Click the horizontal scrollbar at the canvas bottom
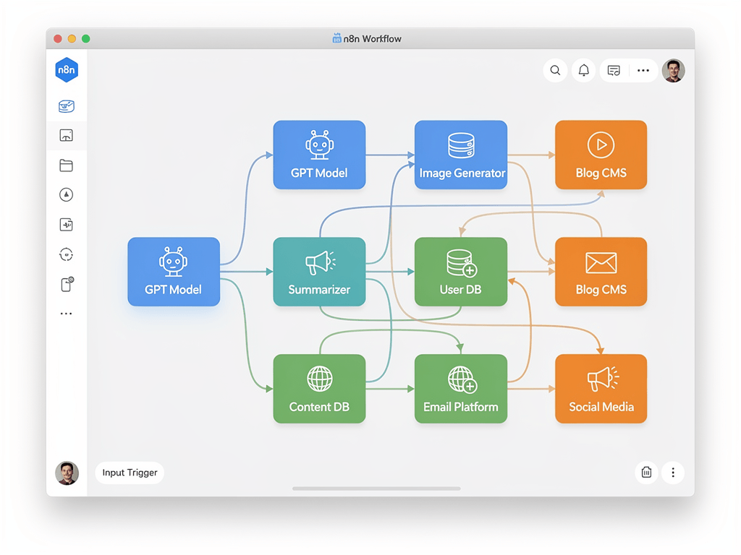 376,489
